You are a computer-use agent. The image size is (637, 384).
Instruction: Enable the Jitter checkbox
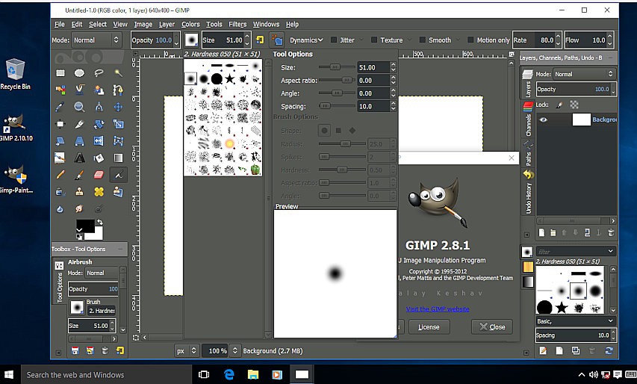334,40
